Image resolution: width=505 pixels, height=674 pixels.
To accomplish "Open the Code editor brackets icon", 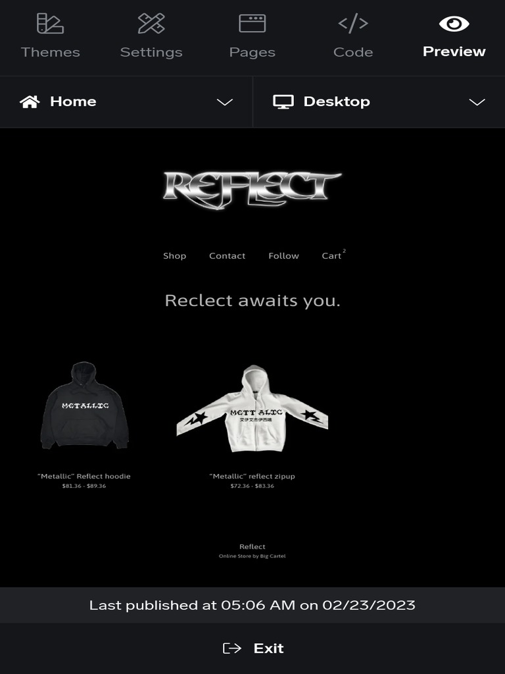I will pos(353,23).
